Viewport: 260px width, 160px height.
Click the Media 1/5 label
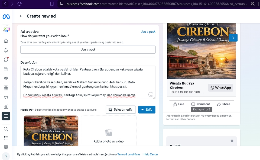click(27, 110)
